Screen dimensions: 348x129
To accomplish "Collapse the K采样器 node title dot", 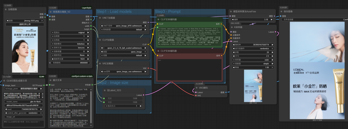I will point(232,27).
